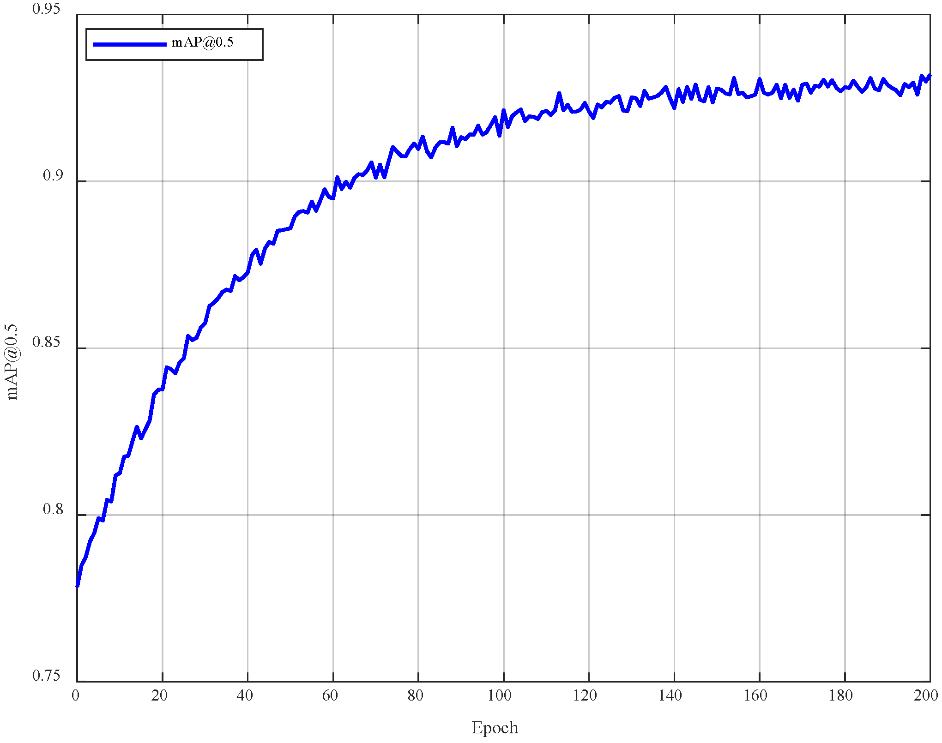
Task: Click the x-axis tick label 60
Action: 330,695
